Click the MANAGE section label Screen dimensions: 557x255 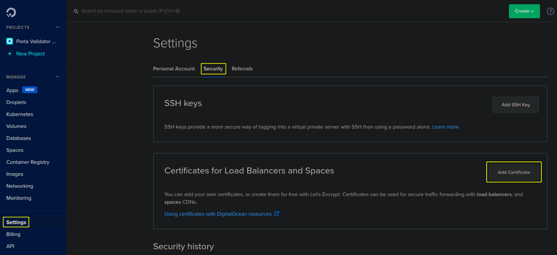point(16,77)
